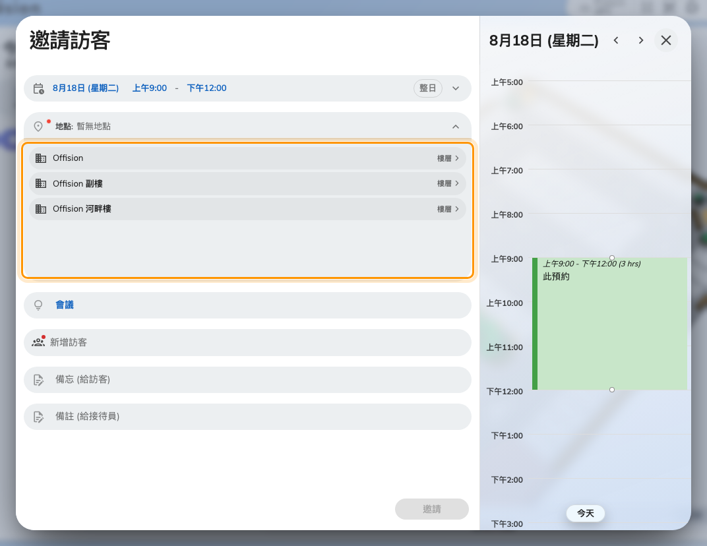This screenshot has width=707, height=546.
Task: Click the 備註 (給接待員) input field
Action: 247,417
